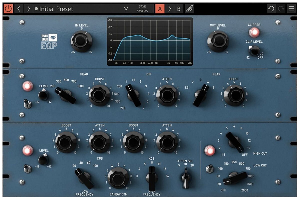The height and width of the screenshot is (200, 300).
Task: Click the high frequency ATTEN knob
Action: (167, 142)
